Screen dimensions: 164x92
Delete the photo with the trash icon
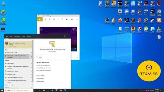point(54,19)
